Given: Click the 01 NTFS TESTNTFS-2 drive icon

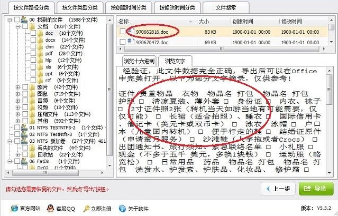Looking at the screenshot, I should 24,127.
